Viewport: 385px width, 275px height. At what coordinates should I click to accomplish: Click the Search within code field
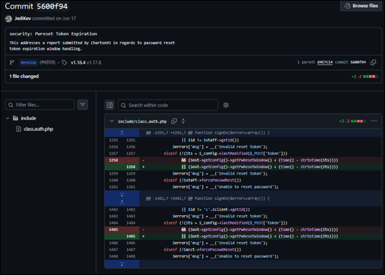168,105
